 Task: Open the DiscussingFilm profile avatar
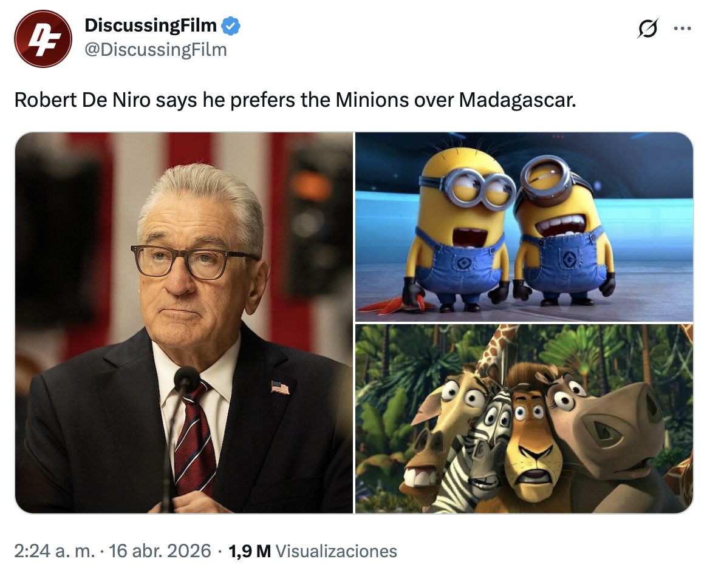tap(43, 39)
